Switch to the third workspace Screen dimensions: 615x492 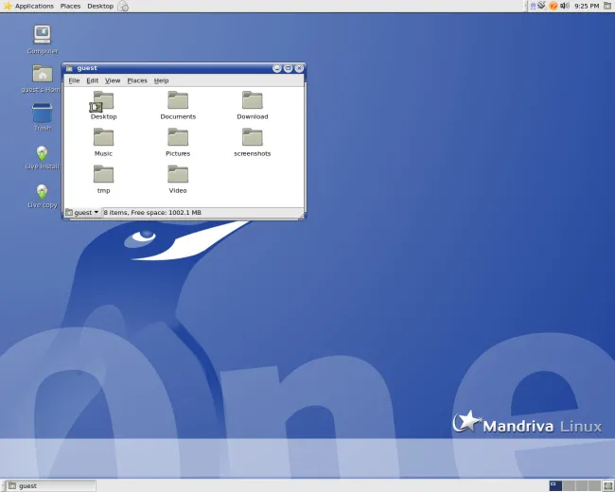point(582,486)
